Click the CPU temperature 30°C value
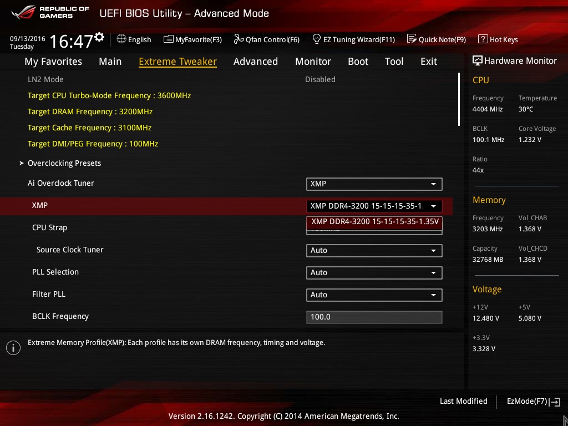The image size is (568, 426). point(526,109)
